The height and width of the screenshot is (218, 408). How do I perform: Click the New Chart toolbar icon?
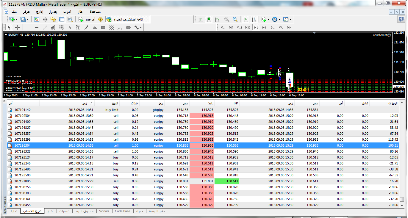tap(12, 19)
